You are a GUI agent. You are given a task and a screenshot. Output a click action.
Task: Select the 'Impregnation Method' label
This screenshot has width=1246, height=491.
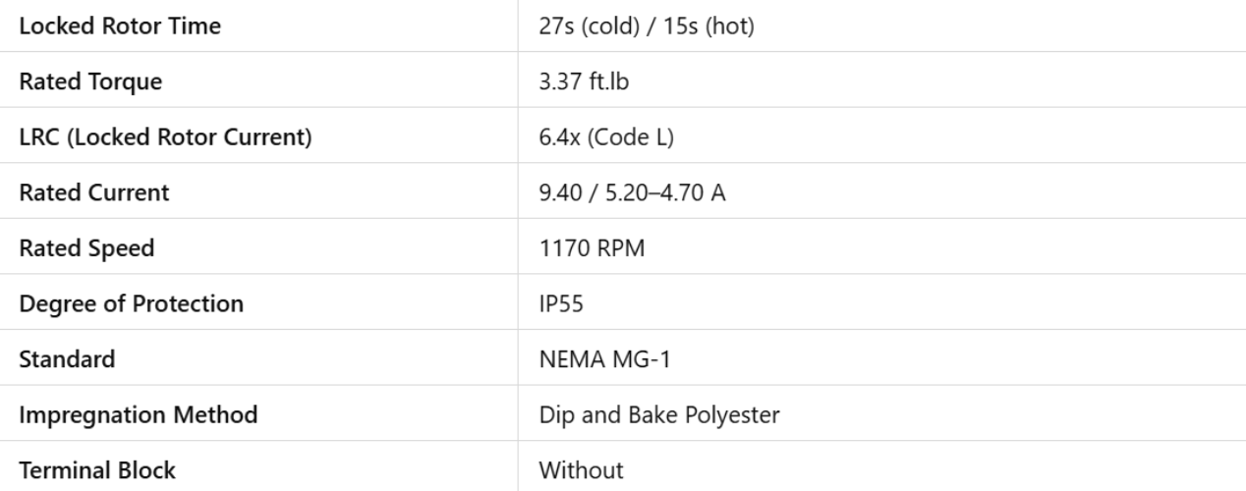point(139,415)
